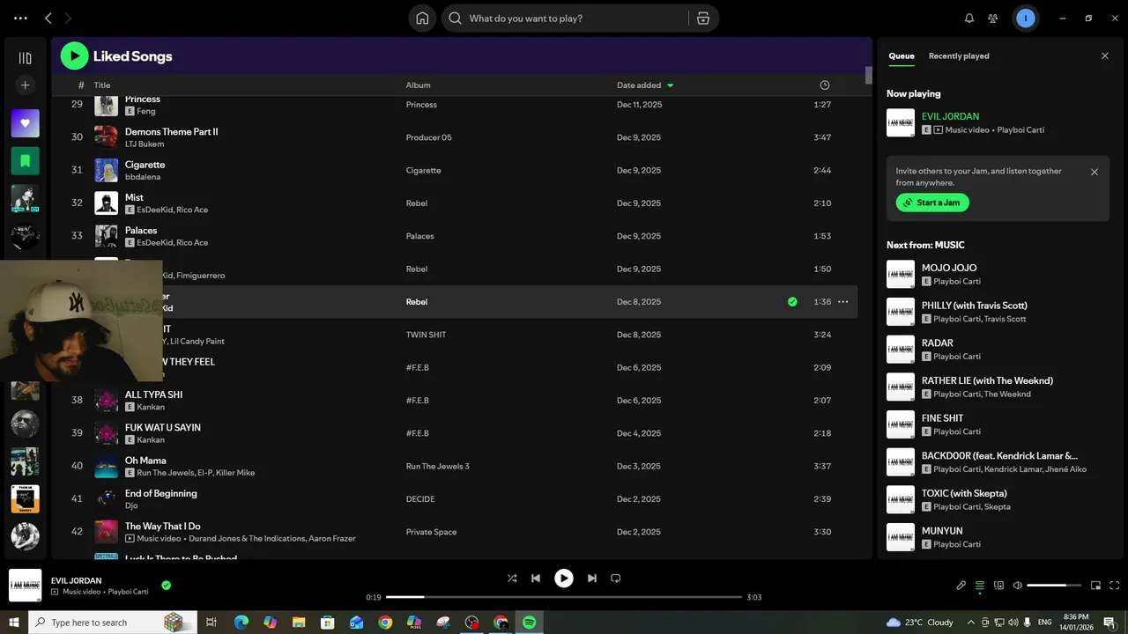The image size is (1128, 634).
Task: Open now playing EVIL JORDAN cover art
Action: 25,586
